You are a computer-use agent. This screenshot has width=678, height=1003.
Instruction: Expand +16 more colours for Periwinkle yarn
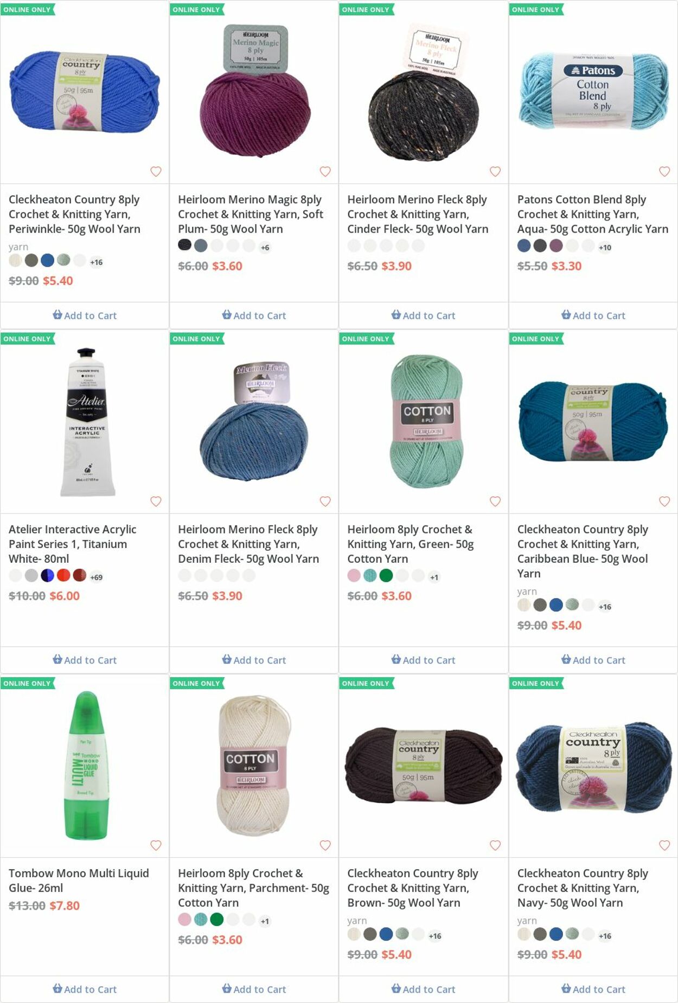[97, 262]
